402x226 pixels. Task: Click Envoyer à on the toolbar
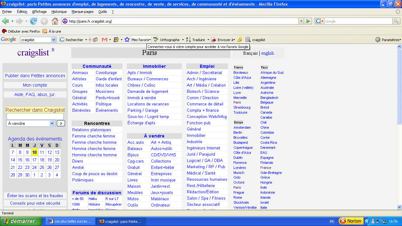pos(223,40)
